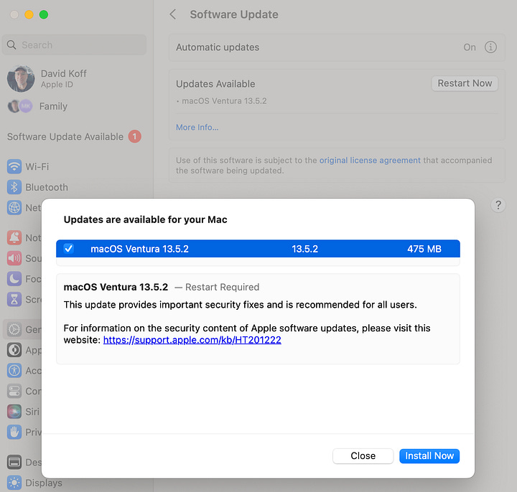Select the Sound speaker icon
This screenshot has height=492, width=517.
[14, 258]
